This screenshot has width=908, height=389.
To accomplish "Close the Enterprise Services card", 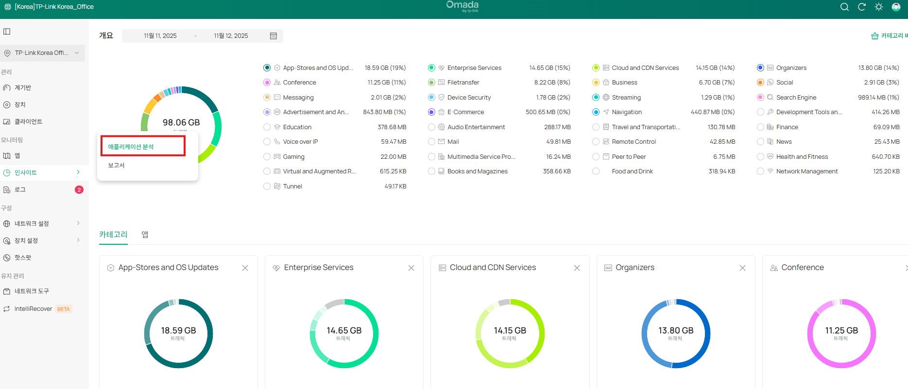I will [x=411, y=268].
